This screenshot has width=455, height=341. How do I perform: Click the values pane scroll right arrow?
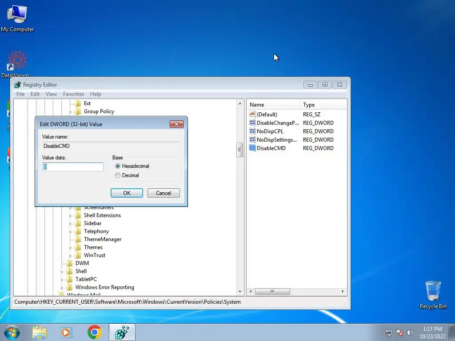(343, 291)
